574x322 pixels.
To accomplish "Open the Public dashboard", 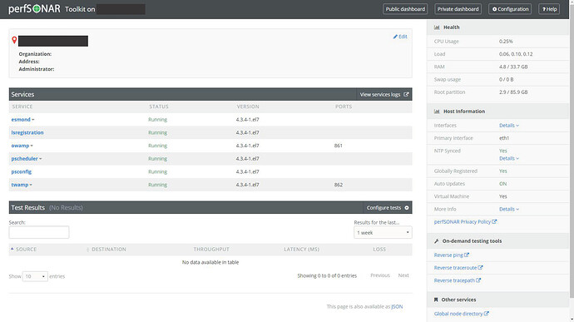I will pyautogui.click(x=405, y=9).
